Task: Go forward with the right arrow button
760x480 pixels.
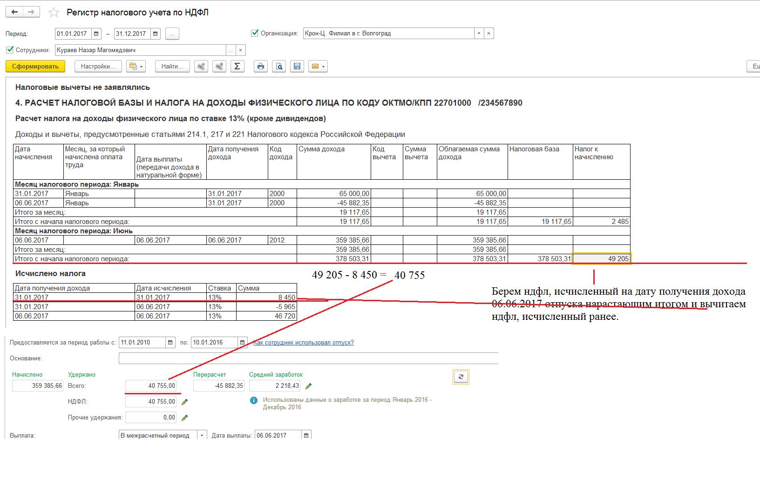Action: (31, 12)
